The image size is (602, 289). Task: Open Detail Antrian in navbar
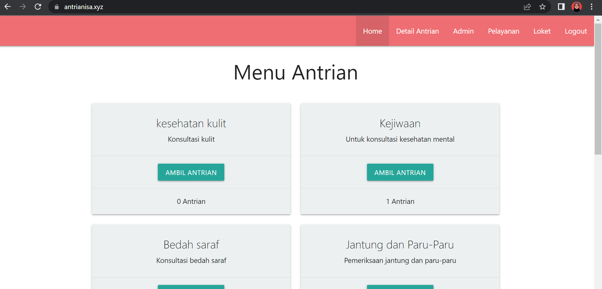[417, 31]
